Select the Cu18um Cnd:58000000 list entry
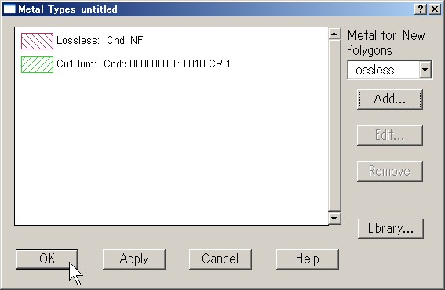 tap(144, 63)
